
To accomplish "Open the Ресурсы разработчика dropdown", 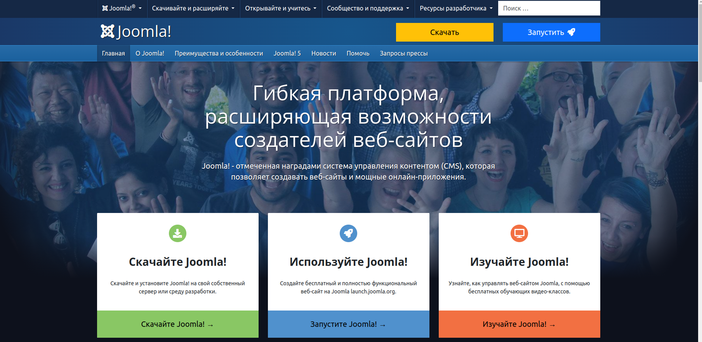I will [x=456, y=8].
